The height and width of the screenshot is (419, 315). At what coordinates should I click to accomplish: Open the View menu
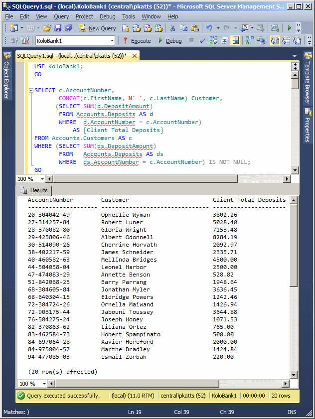[41, 16]
